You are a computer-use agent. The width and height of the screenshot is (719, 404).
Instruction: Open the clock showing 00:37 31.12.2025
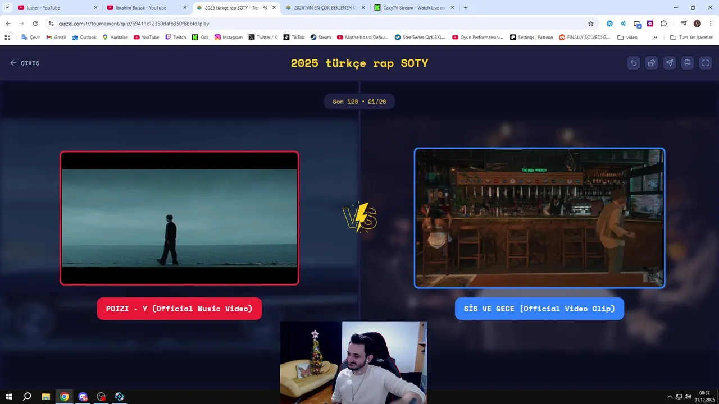pyautogui.click(x=704, y=397)
